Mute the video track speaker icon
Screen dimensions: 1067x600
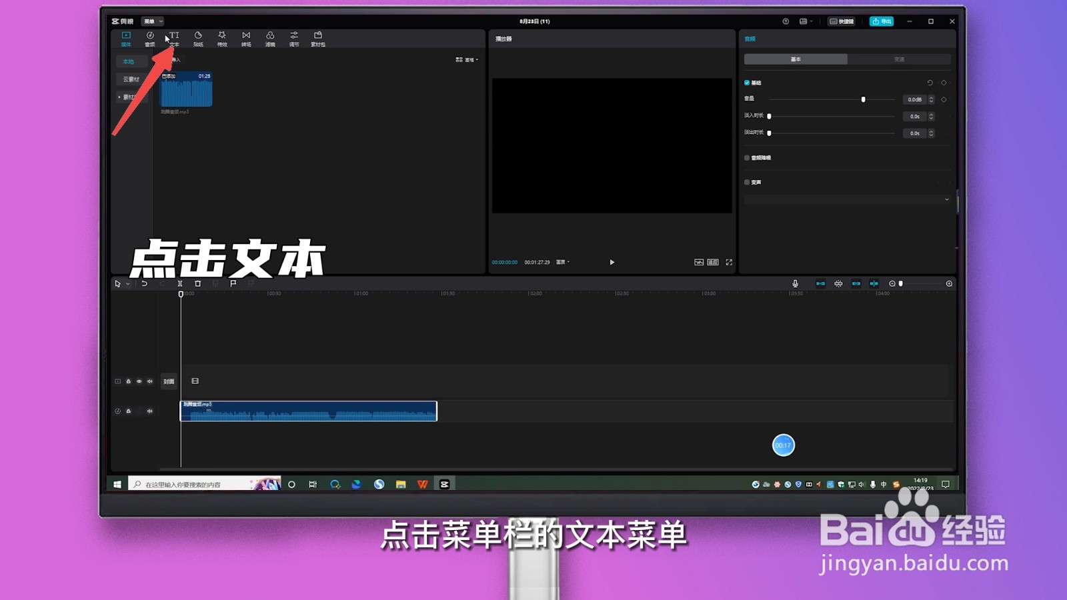[150, 381]
